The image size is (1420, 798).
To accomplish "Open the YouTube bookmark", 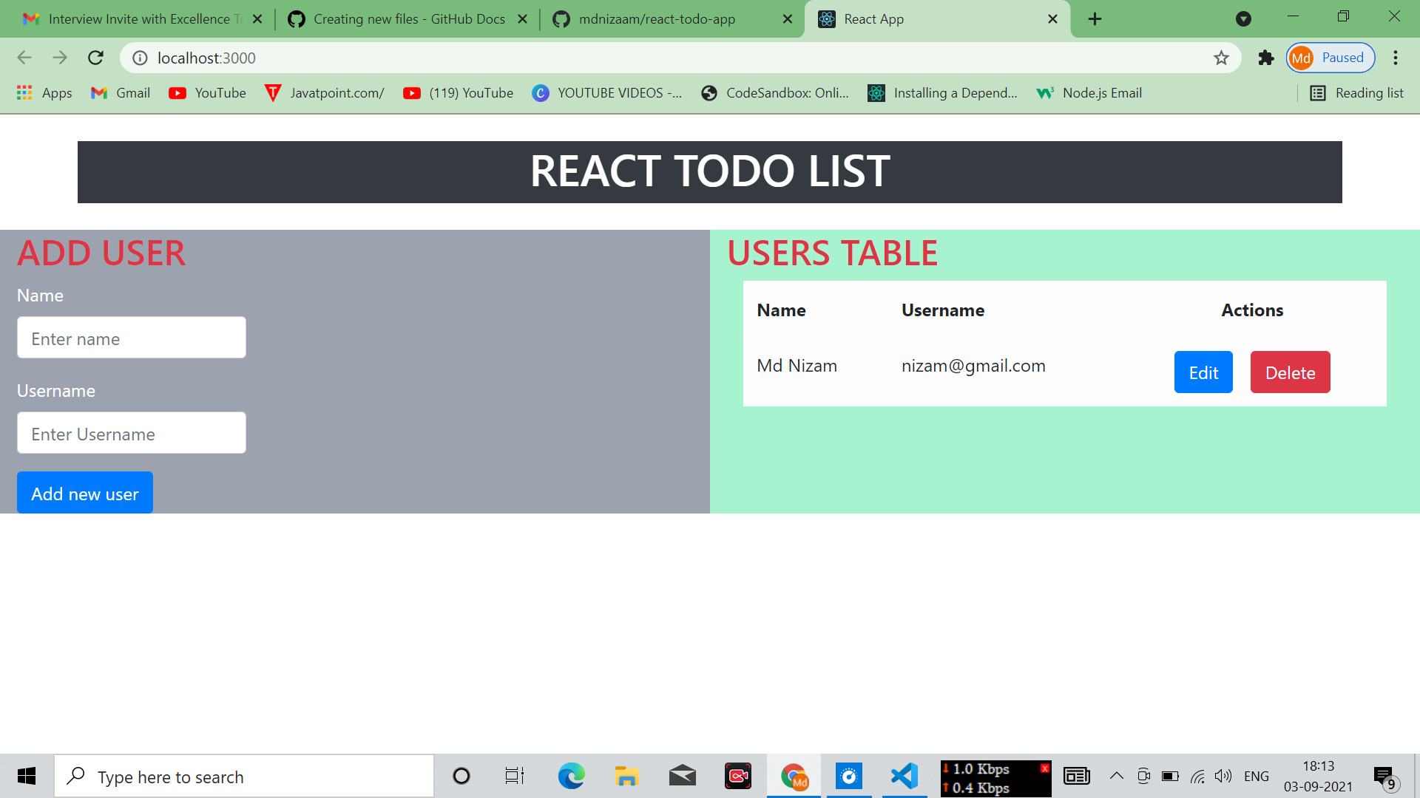I will tap(207, 93).
